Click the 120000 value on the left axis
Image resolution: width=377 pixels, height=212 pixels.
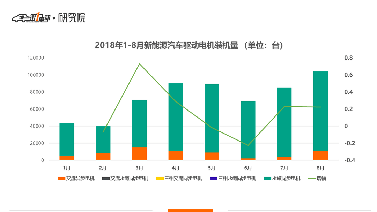(x=36, y=58)
